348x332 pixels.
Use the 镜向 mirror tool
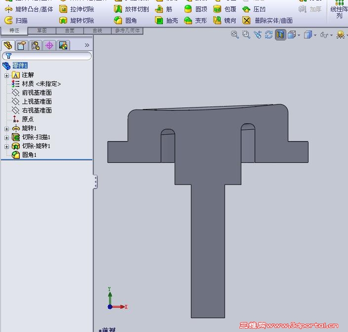point(225,20)
